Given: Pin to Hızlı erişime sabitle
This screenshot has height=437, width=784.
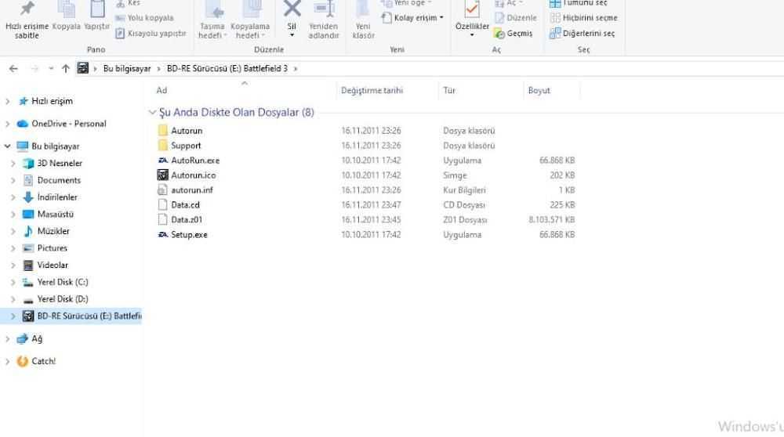Looking at the screenshot, I should coord(27,20).
